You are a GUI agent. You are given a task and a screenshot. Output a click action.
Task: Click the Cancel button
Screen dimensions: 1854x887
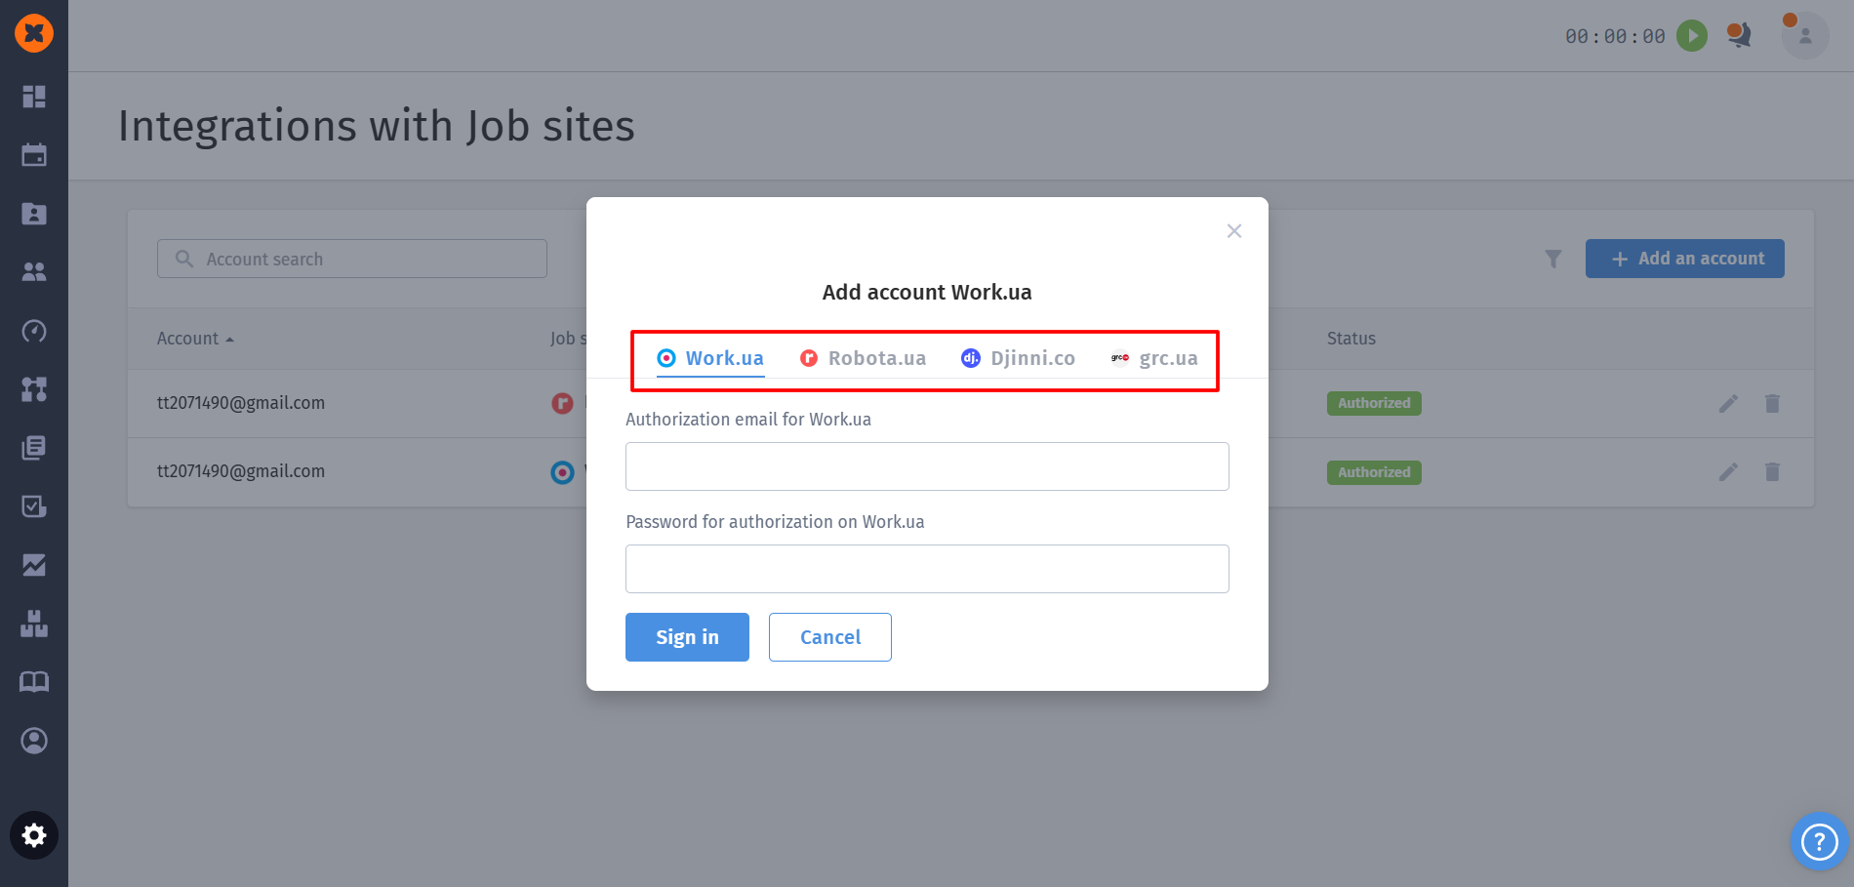coord(830,637)
